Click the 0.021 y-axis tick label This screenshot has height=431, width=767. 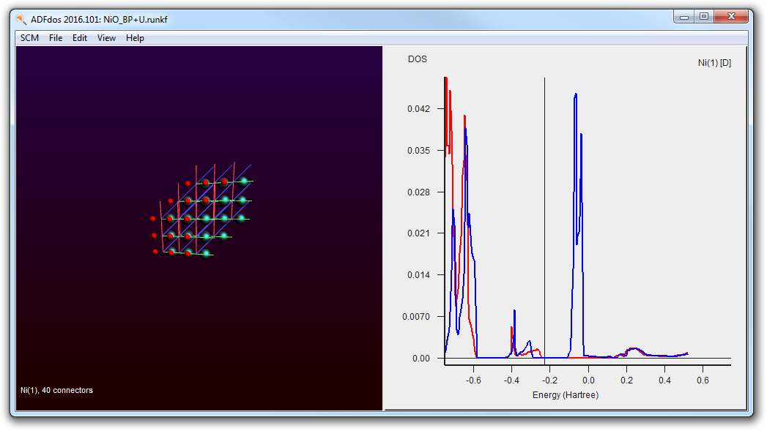tap(419, 233)
